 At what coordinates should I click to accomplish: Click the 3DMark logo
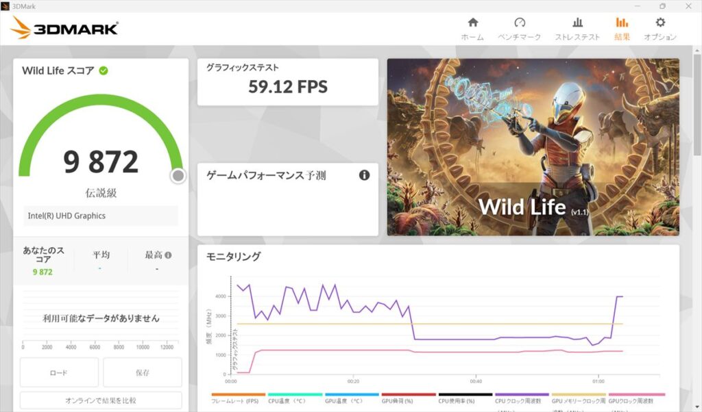(x=64, y=27)
